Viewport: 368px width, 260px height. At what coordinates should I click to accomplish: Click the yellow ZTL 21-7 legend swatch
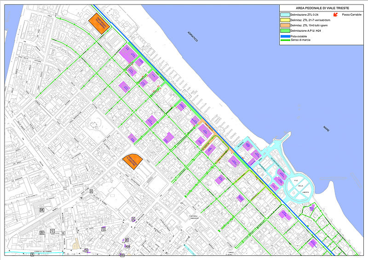click(x=284, y=20)
